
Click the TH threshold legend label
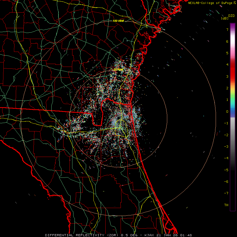pyautogui.click(x=226, y=205)
